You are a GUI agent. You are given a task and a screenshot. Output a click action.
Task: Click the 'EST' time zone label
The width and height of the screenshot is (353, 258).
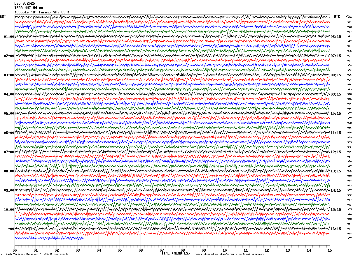point(3,17)
